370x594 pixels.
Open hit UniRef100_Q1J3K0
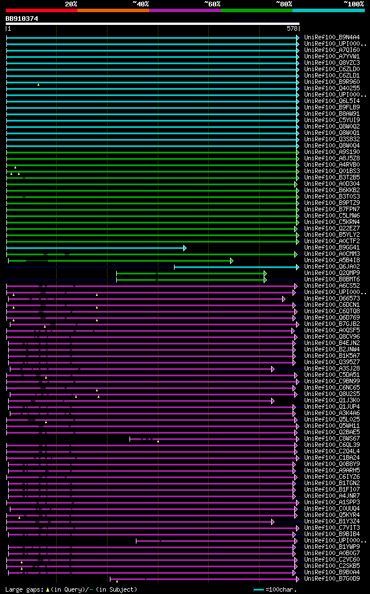click(332, 401)
